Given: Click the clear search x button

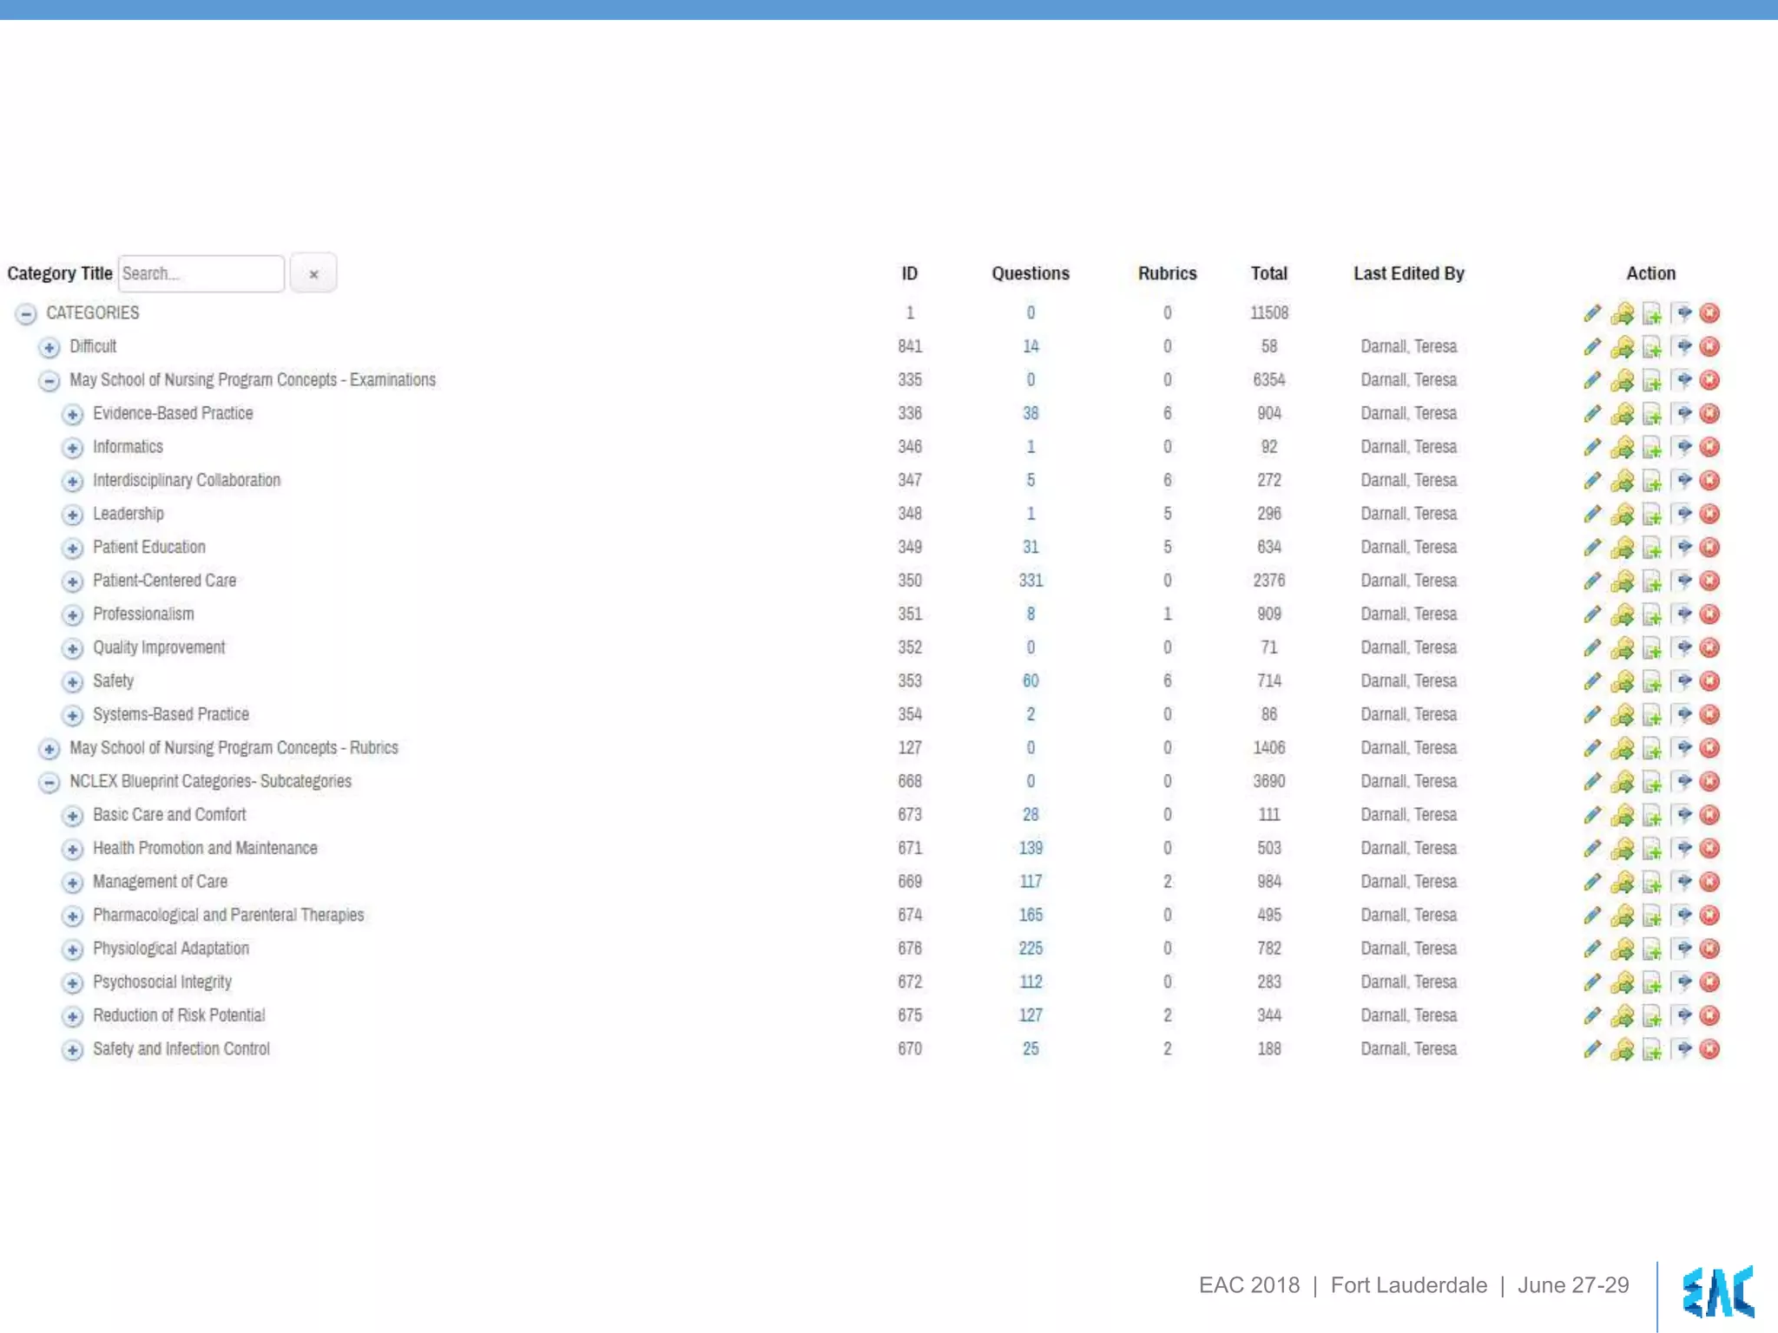Looking at the screenshot, I should (313, 274).
